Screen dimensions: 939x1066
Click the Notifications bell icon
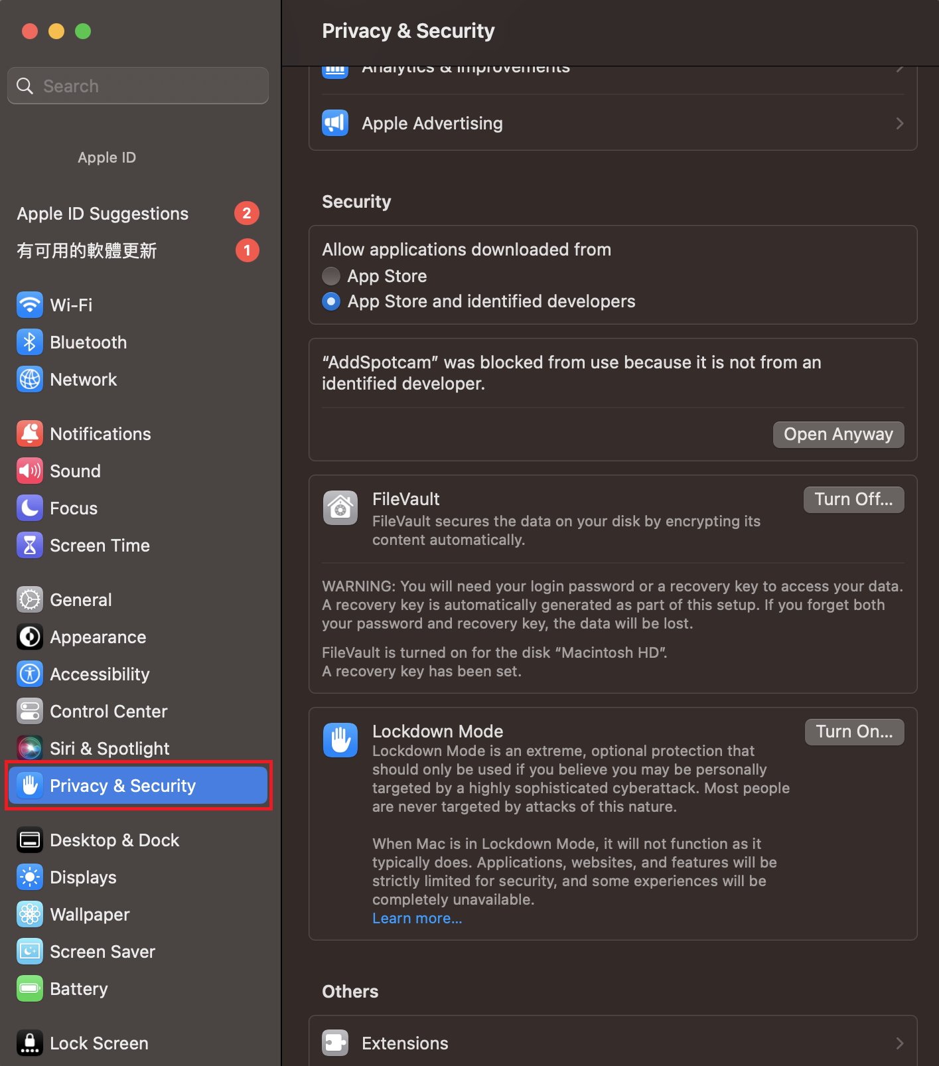click(30, 434)
